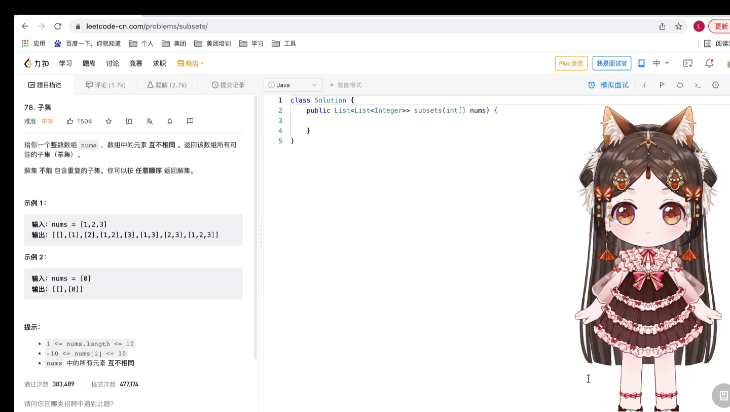Click the browser forward arrow

point(42,26)
